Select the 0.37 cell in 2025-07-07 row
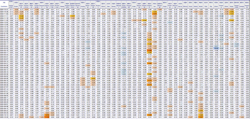 [x=47, y=87]
